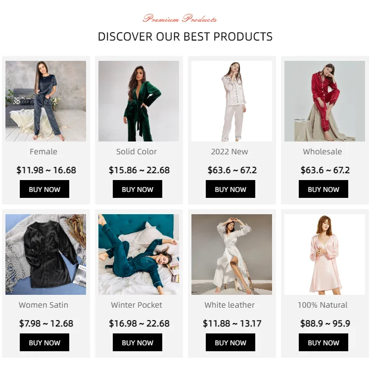Open the black satin robe photo
371x372 pixels.
tap(46, 255)
